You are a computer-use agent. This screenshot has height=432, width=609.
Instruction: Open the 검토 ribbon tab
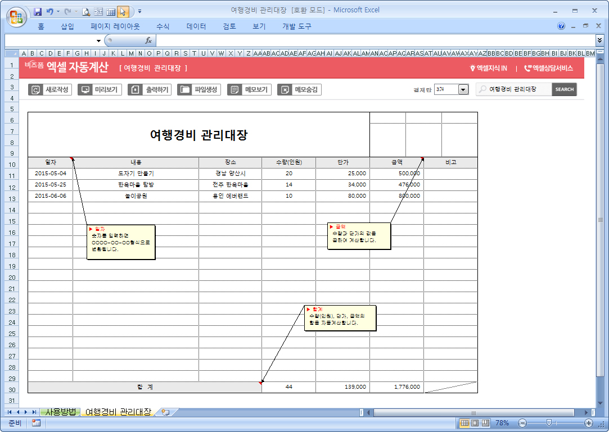pos(229,26)
